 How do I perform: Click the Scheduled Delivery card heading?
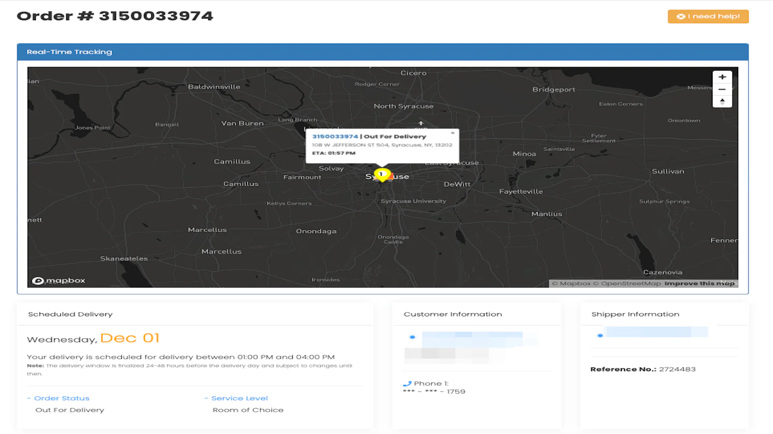[x=71, y=314]
